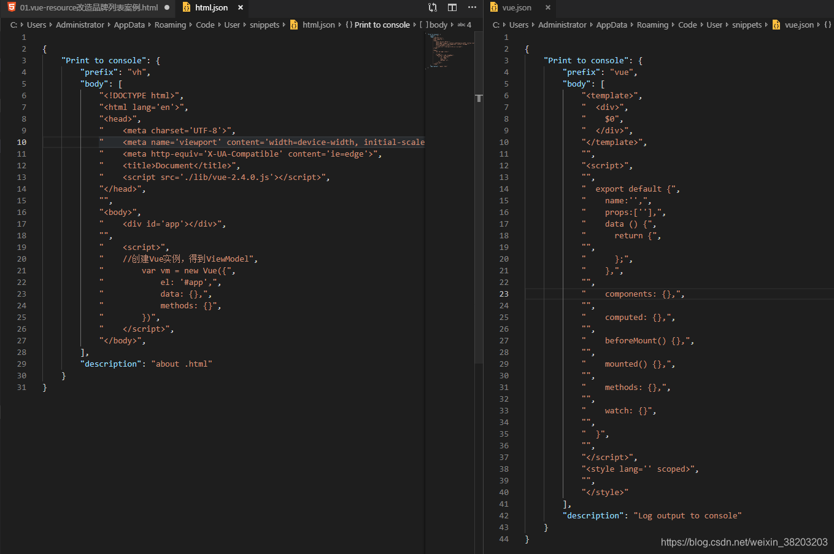
Task: Select the vue.json editor tab
Action: click(x=517, y=7)
